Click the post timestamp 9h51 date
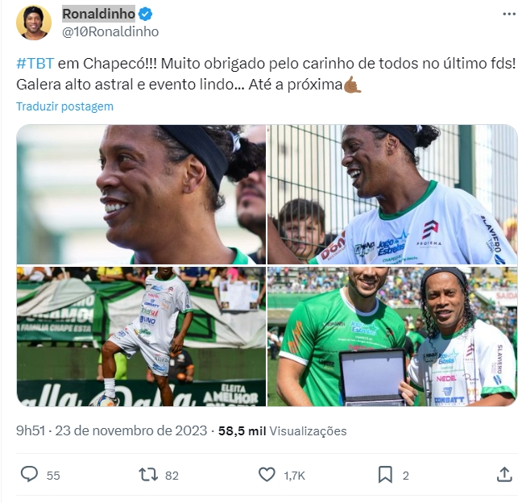 tap(111, 430)
